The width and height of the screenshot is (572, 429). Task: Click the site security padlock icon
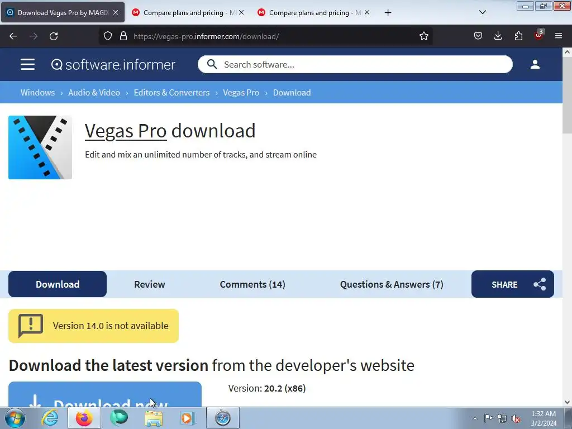click(123, 36)
